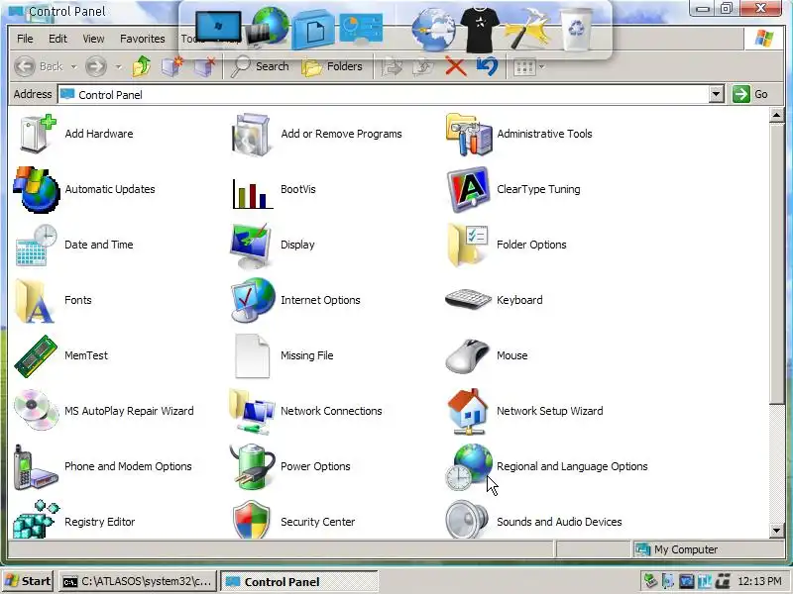This screenshot has height=594, width=793.
Task: Click the Search toolbar button
Action: tap(260, 66)
